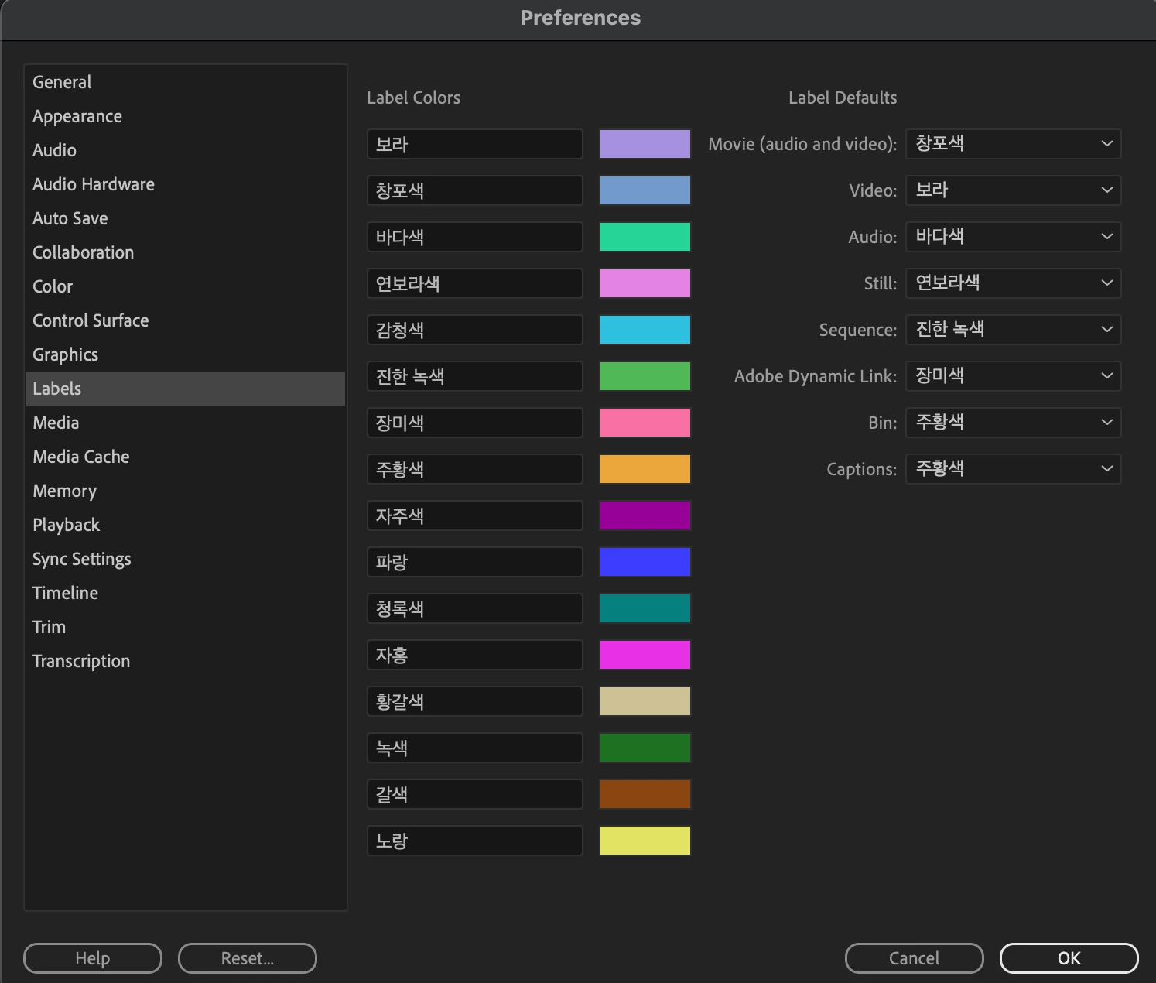Select Timeline preferences

(x=185, y=593)
